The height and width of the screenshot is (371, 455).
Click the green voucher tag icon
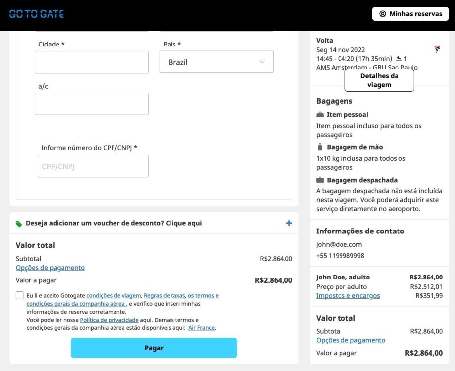(x=19, y=224)
